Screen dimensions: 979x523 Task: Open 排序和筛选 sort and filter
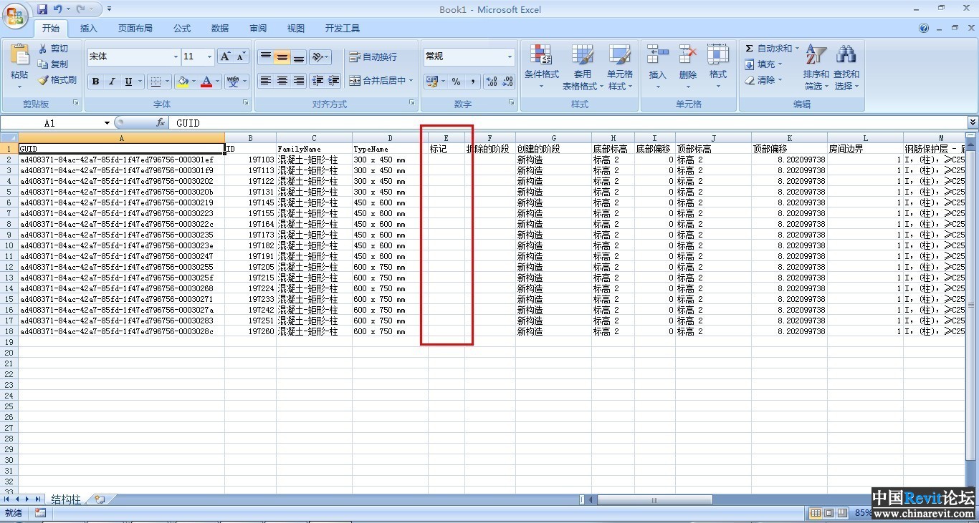tap(816, 67)
